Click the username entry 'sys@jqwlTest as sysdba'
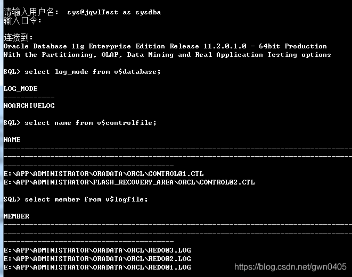The image size is (352, 277). (x=114, y=12)
